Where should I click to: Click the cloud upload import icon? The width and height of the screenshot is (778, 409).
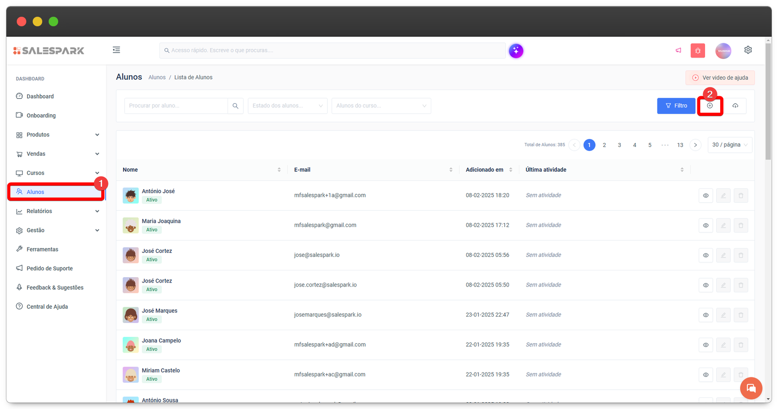click(x=735, y=106)
